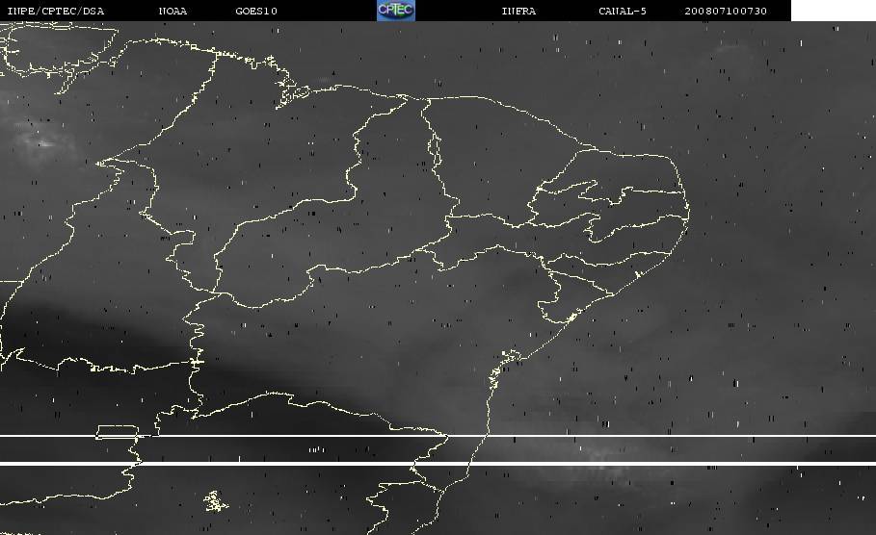Click the CPTEC logo in the header
The width and height of the screenshot is (876, 535).
click(395, 11)
